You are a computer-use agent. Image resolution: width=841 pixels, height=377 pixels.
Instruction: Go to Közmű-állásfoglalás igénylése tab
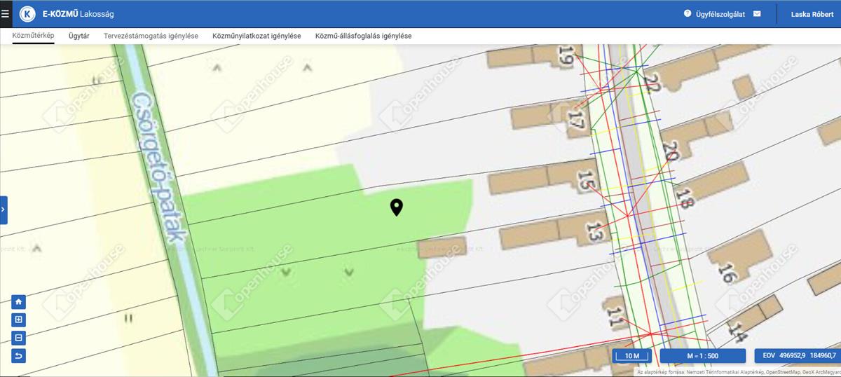pyautogui.click(x=363, y=36)
